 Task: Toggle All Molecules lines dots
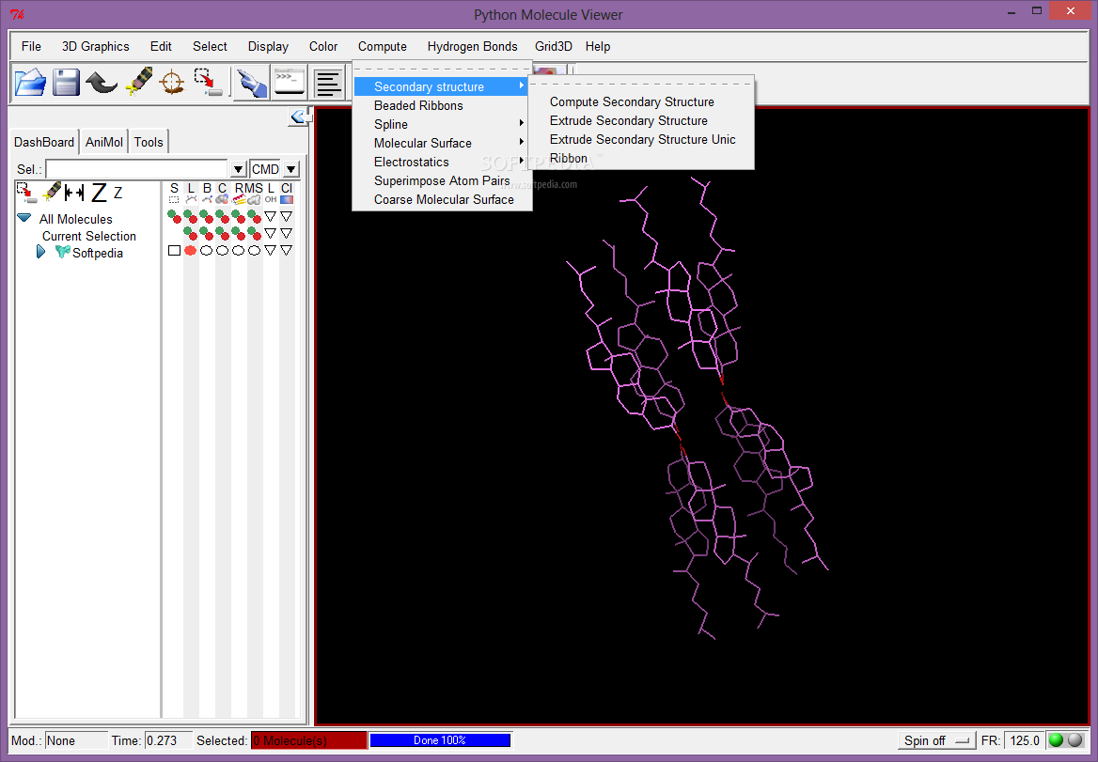click(x=191, y=216)
